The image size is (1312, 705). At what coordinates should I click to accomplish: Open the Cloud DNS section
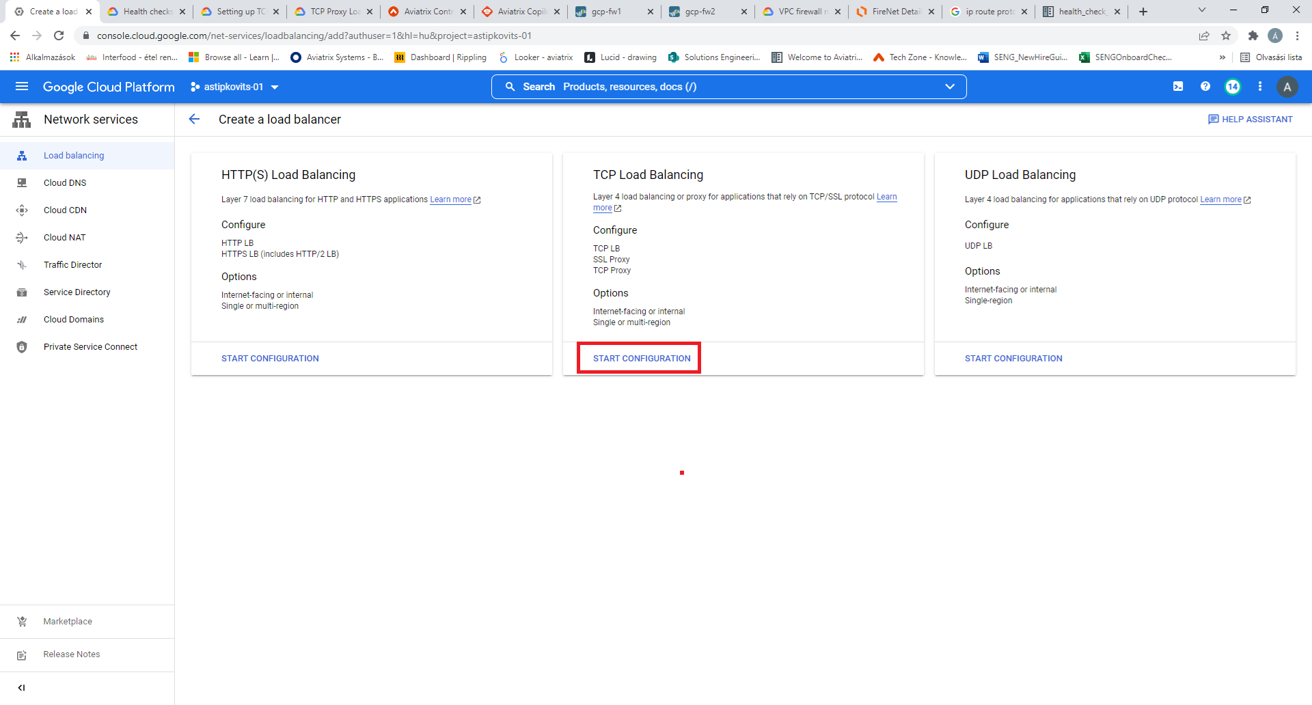pyautogui.click(x=65, y=182)
